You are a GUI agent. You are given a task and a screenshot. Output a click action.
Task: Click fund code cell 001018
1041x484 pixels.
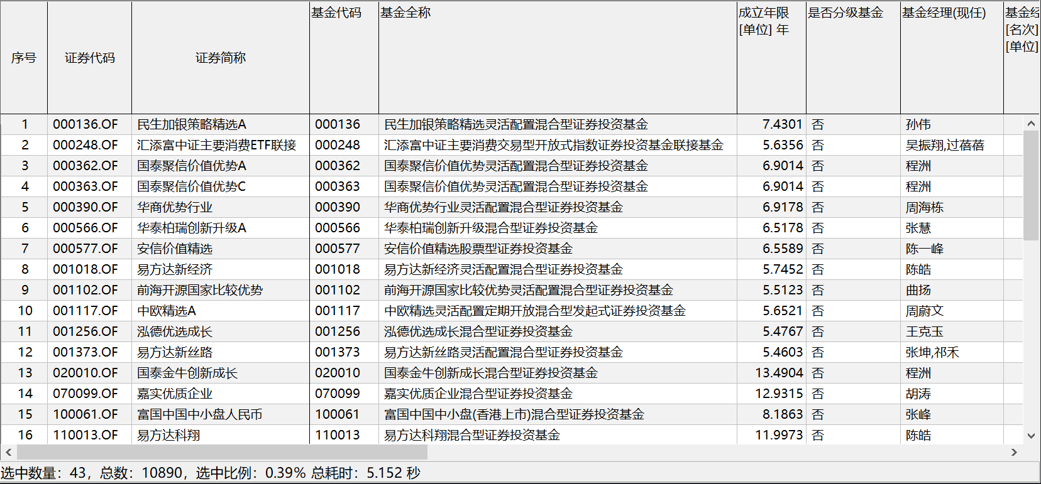point(344,269)
